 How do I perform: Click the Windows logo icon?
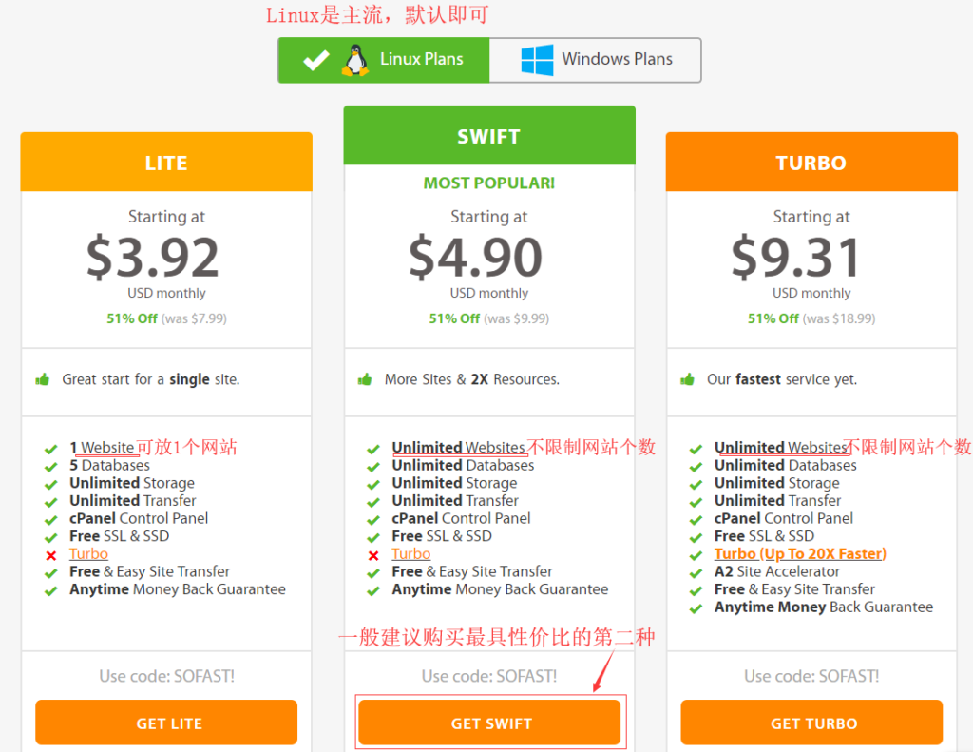pos(537,60)
